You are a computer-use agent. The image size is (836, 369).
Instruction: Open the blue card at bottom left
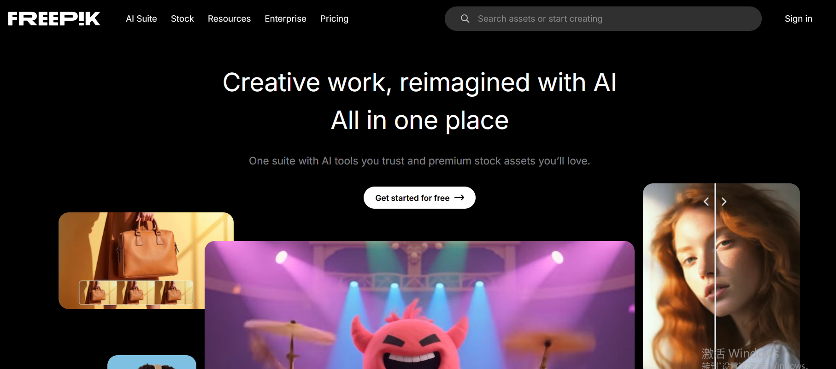pos(152,362)
